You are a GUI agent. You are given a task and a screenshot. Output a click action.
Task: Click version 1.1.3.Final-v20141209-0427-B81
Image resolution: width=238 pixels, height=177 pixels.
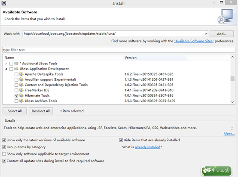click(149, 79)
